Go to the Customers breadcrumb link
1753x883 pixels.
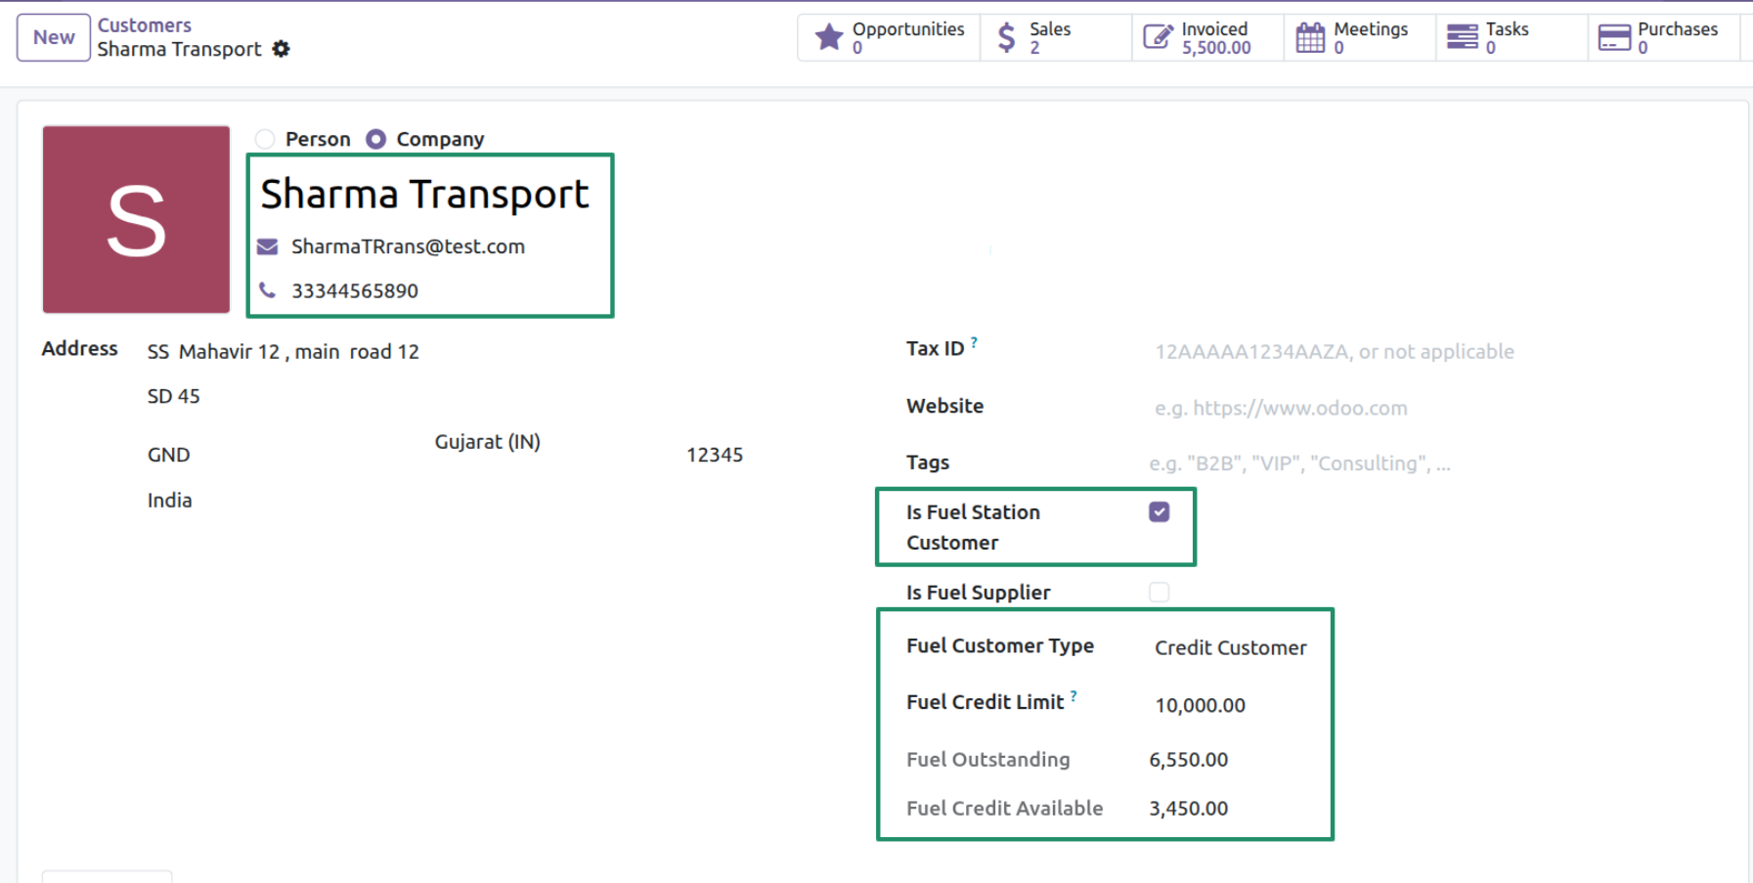[x=144, y=25]
